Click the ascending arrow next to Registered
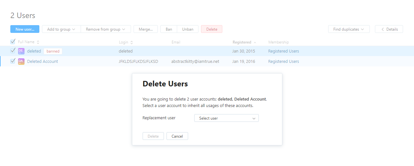 coord(255,42)
